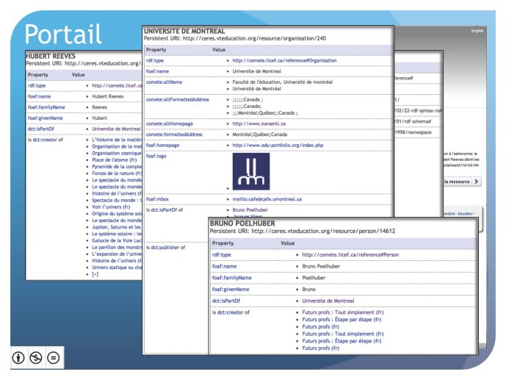Image resolution: width=506 pixels, height=380 pixels.
Task: Click the 'Montréal;Québec;Canada' formatted address value
Action: pos(259,135)
